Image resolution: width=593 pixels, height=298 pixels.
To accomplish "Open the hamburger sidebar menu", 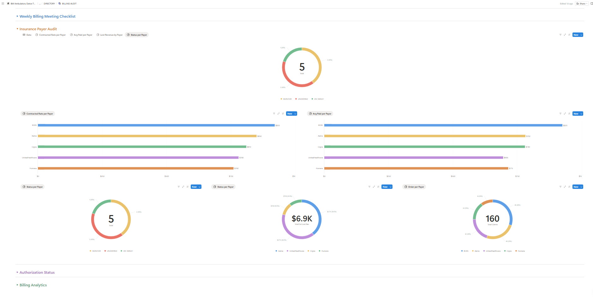I will pyautogui.click(x=3, y=3).
